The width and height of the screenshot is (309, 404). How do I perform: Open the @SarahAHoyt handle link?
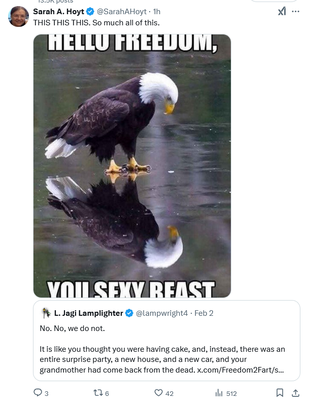tap(121, 12)
